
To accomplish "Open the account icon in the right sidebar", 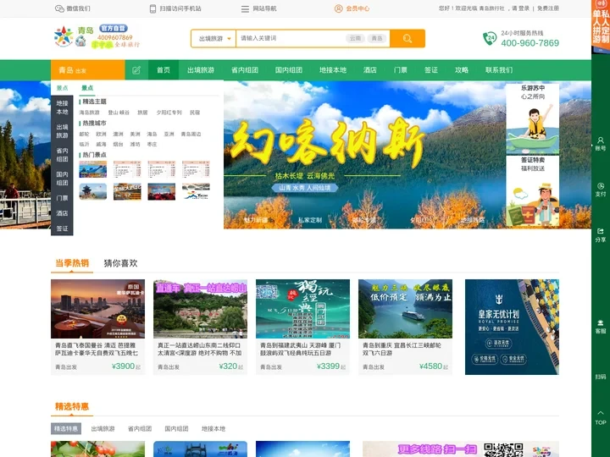I will click(601, 143).
